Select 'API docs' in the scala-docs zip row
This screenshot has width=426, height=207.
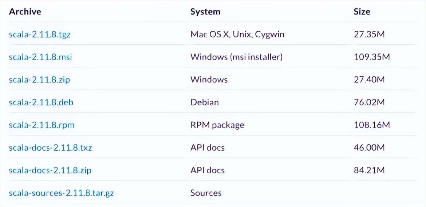click(x=208, y=170)
